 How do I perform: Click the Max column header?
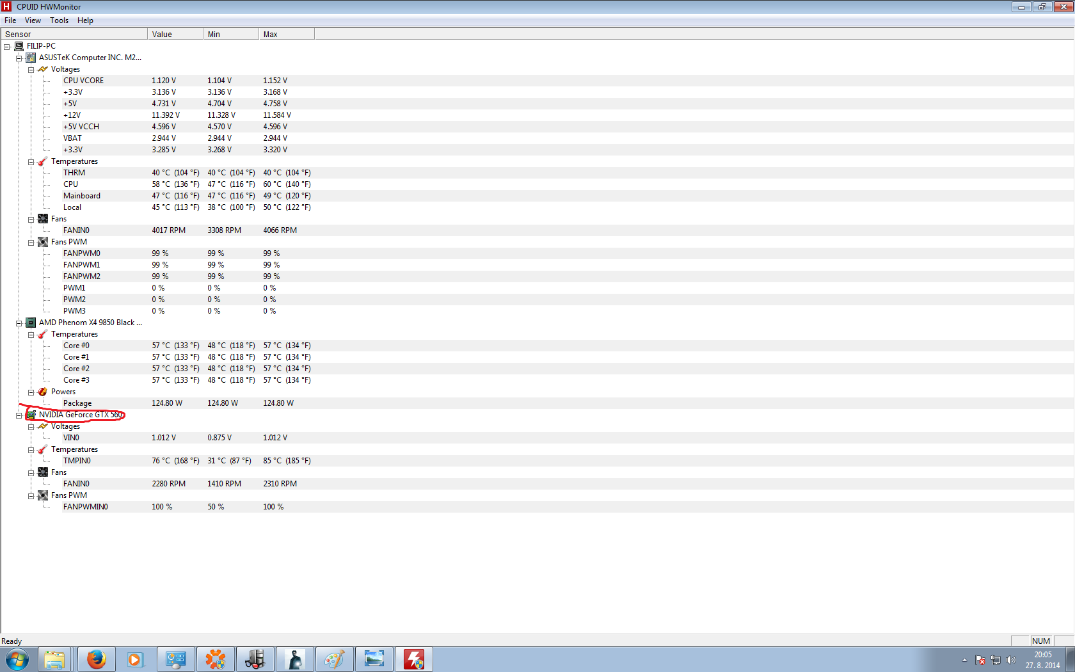pyautogui.click(x=287, y=35)
